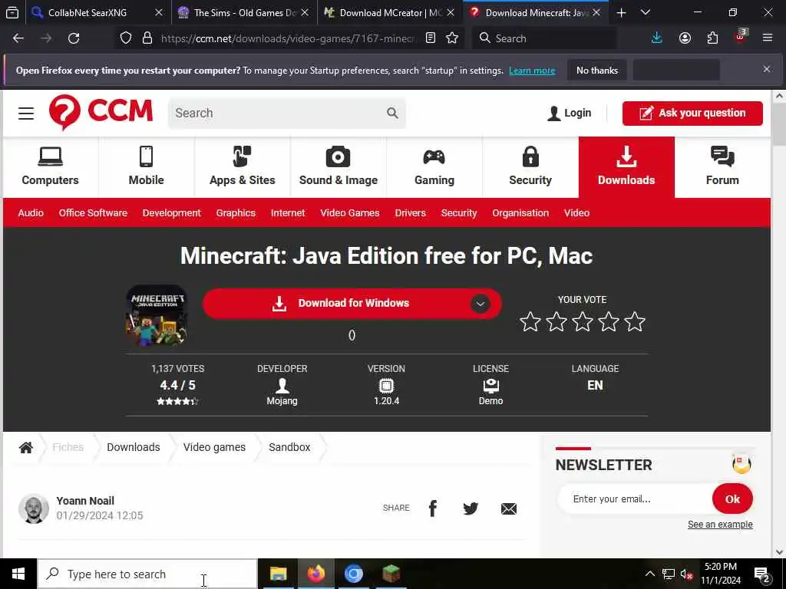Click the breadcrumb home icon
This screenshot has width=786, height=589.
point(26,447)
